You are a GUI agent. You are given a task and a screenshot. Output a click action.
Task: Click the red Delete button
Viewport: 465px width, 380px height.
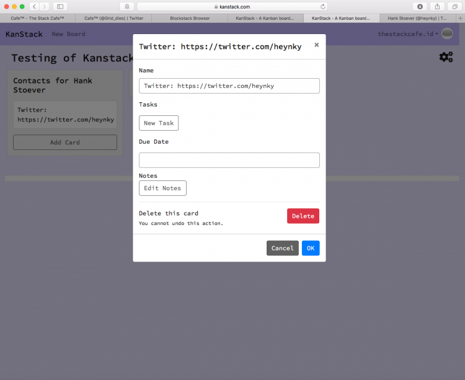click(303, 216)
